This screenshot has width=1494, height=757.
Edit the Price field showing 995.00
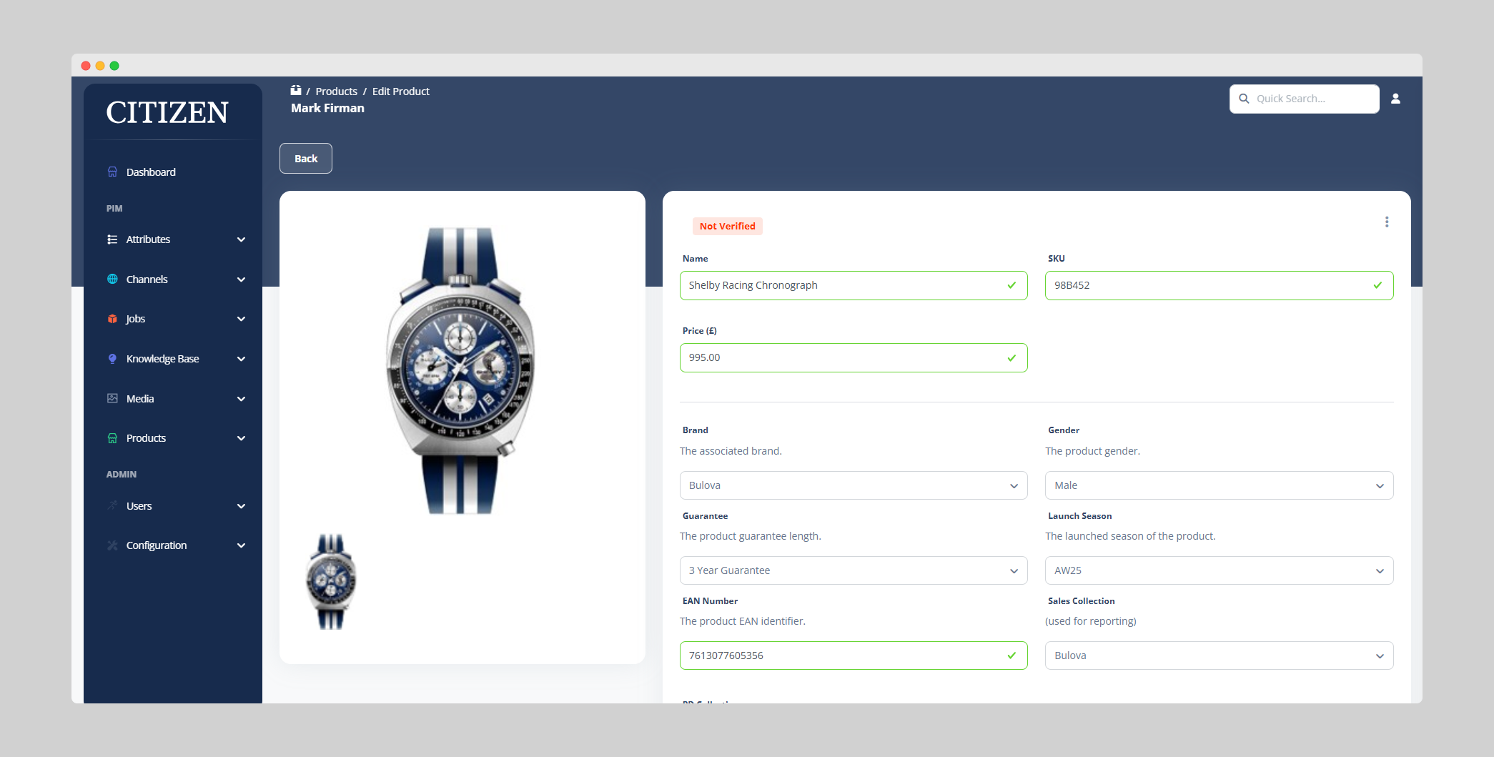point(854,357)
